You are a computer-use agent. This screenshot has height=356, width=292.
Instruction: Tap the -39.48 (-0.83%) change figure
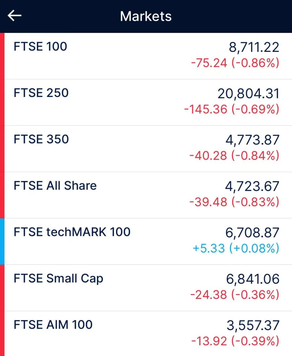coord(234,202)
